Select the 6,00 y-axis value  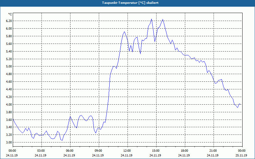[x=9, y=29]
